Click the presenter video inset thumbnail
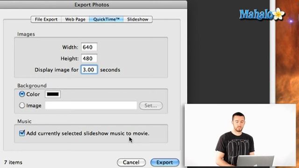 coord(240,135)
